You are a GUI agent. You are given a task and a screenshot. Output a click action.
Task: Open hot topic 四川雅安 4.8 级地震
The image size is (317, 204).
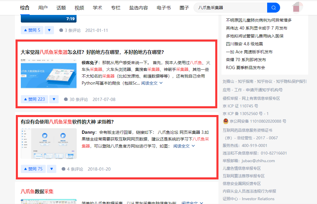[245, 44]
